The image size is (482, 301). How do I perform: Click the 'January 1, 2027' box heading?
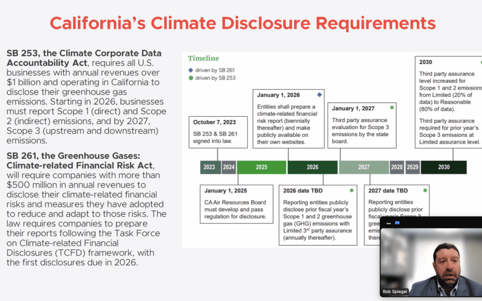pos(353,108)
